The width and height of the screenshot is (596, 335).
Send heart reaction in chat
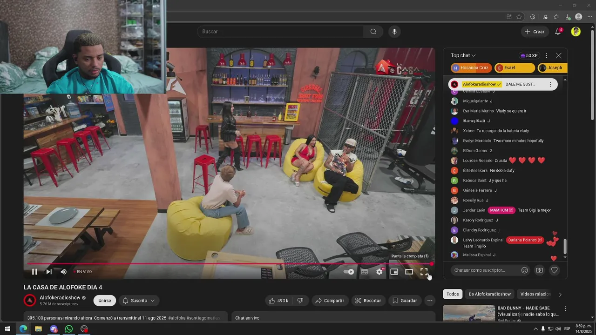tap(554, 270)
